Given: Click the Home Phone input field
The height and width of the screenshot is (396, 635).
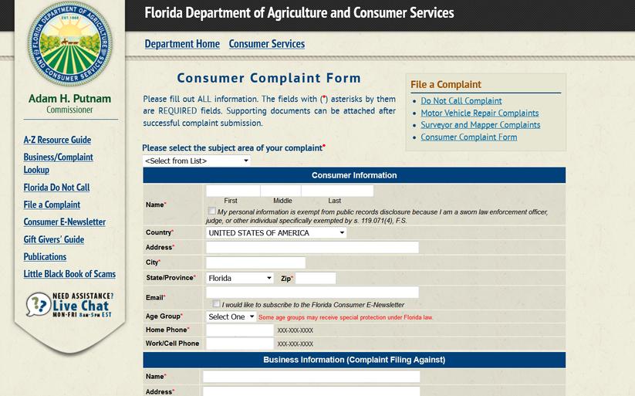Looking at the screenshot, I should click(x=240, y=330).
